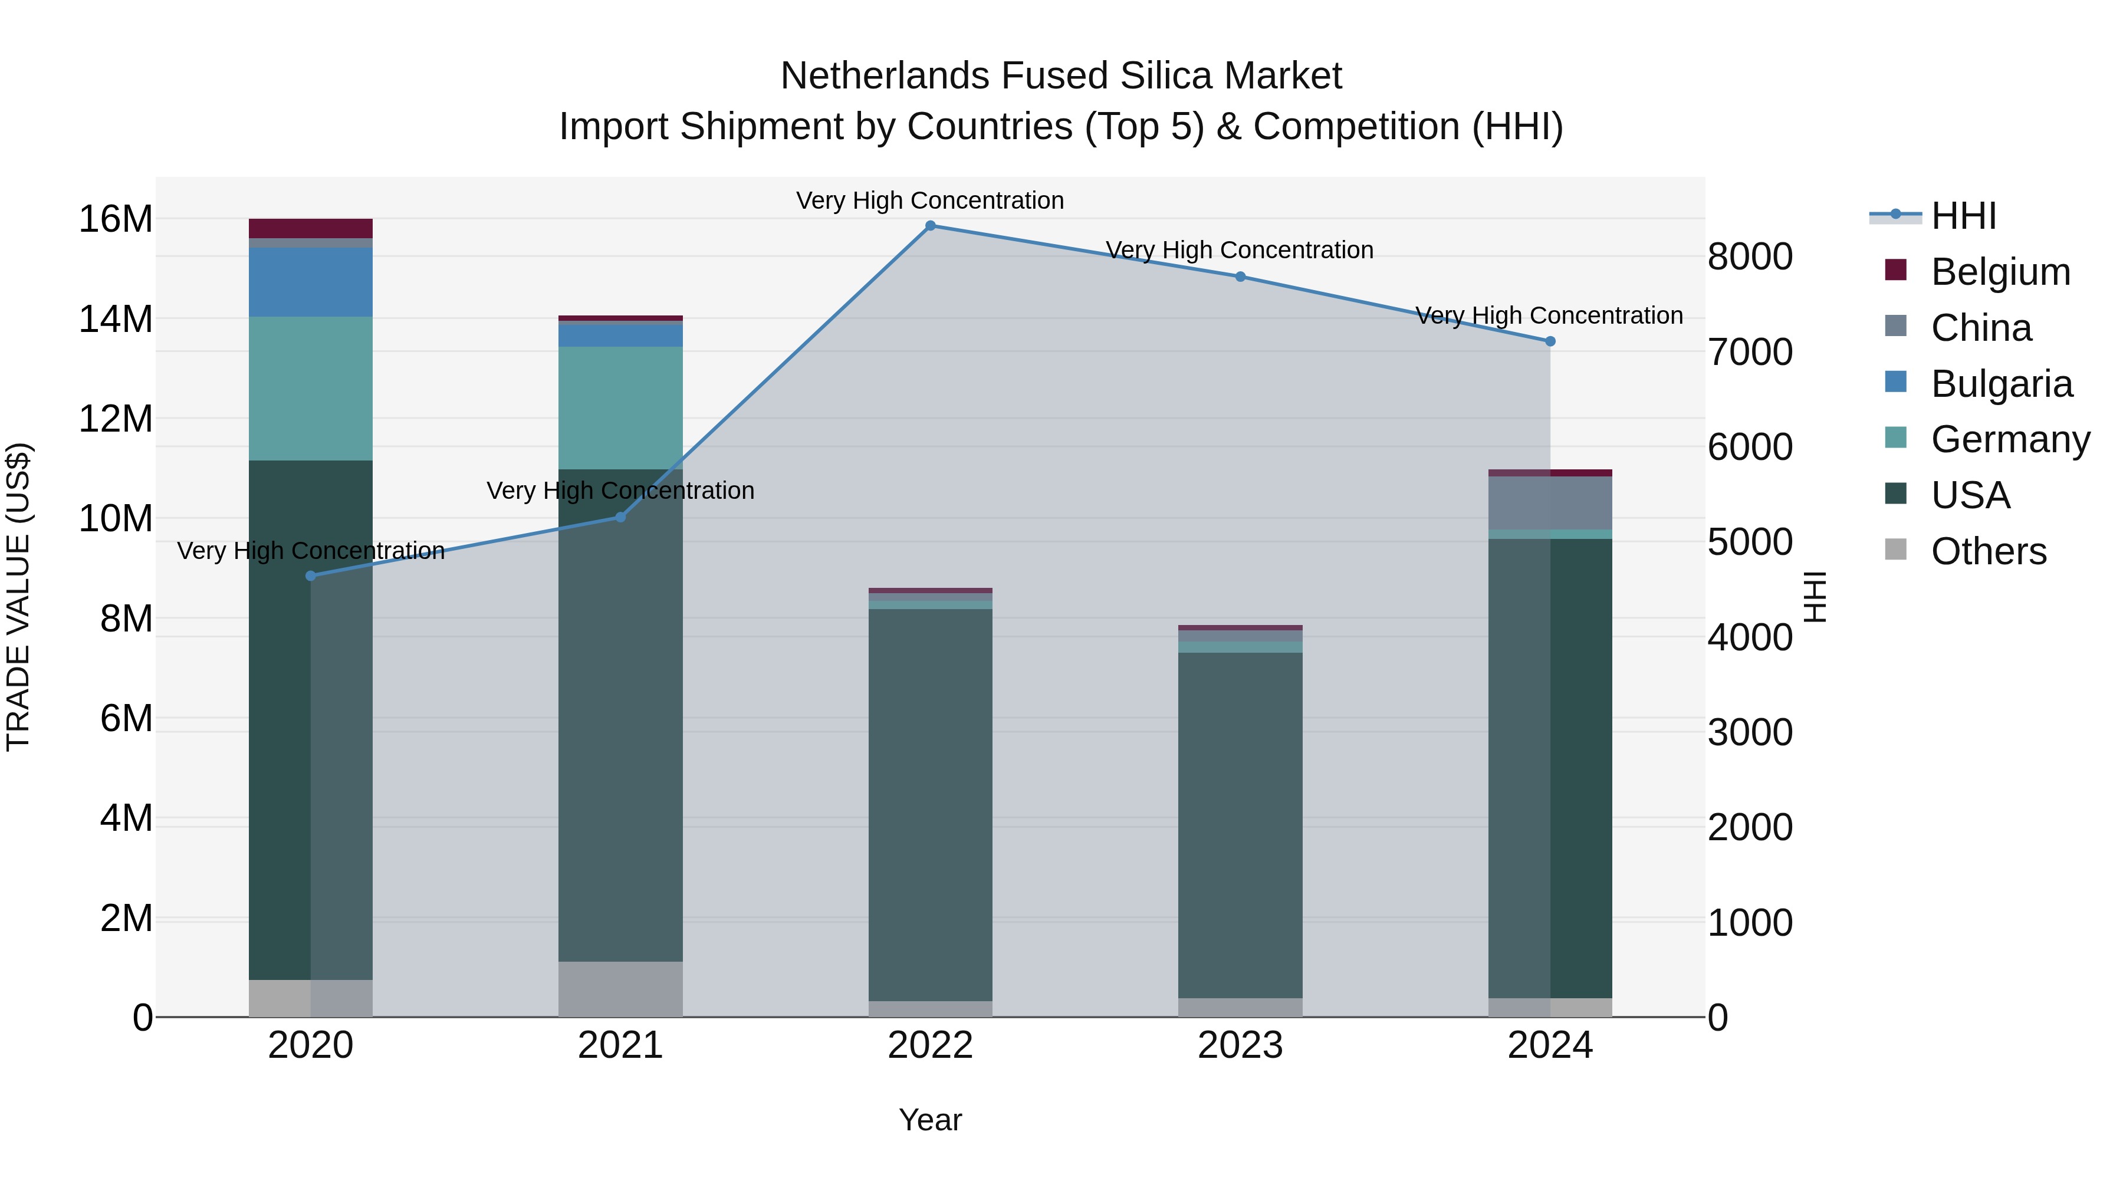Click the 2020 x-axis year label
Image resolution: width=2123 pixels, height=1194 pixels.
(311, 1045)
